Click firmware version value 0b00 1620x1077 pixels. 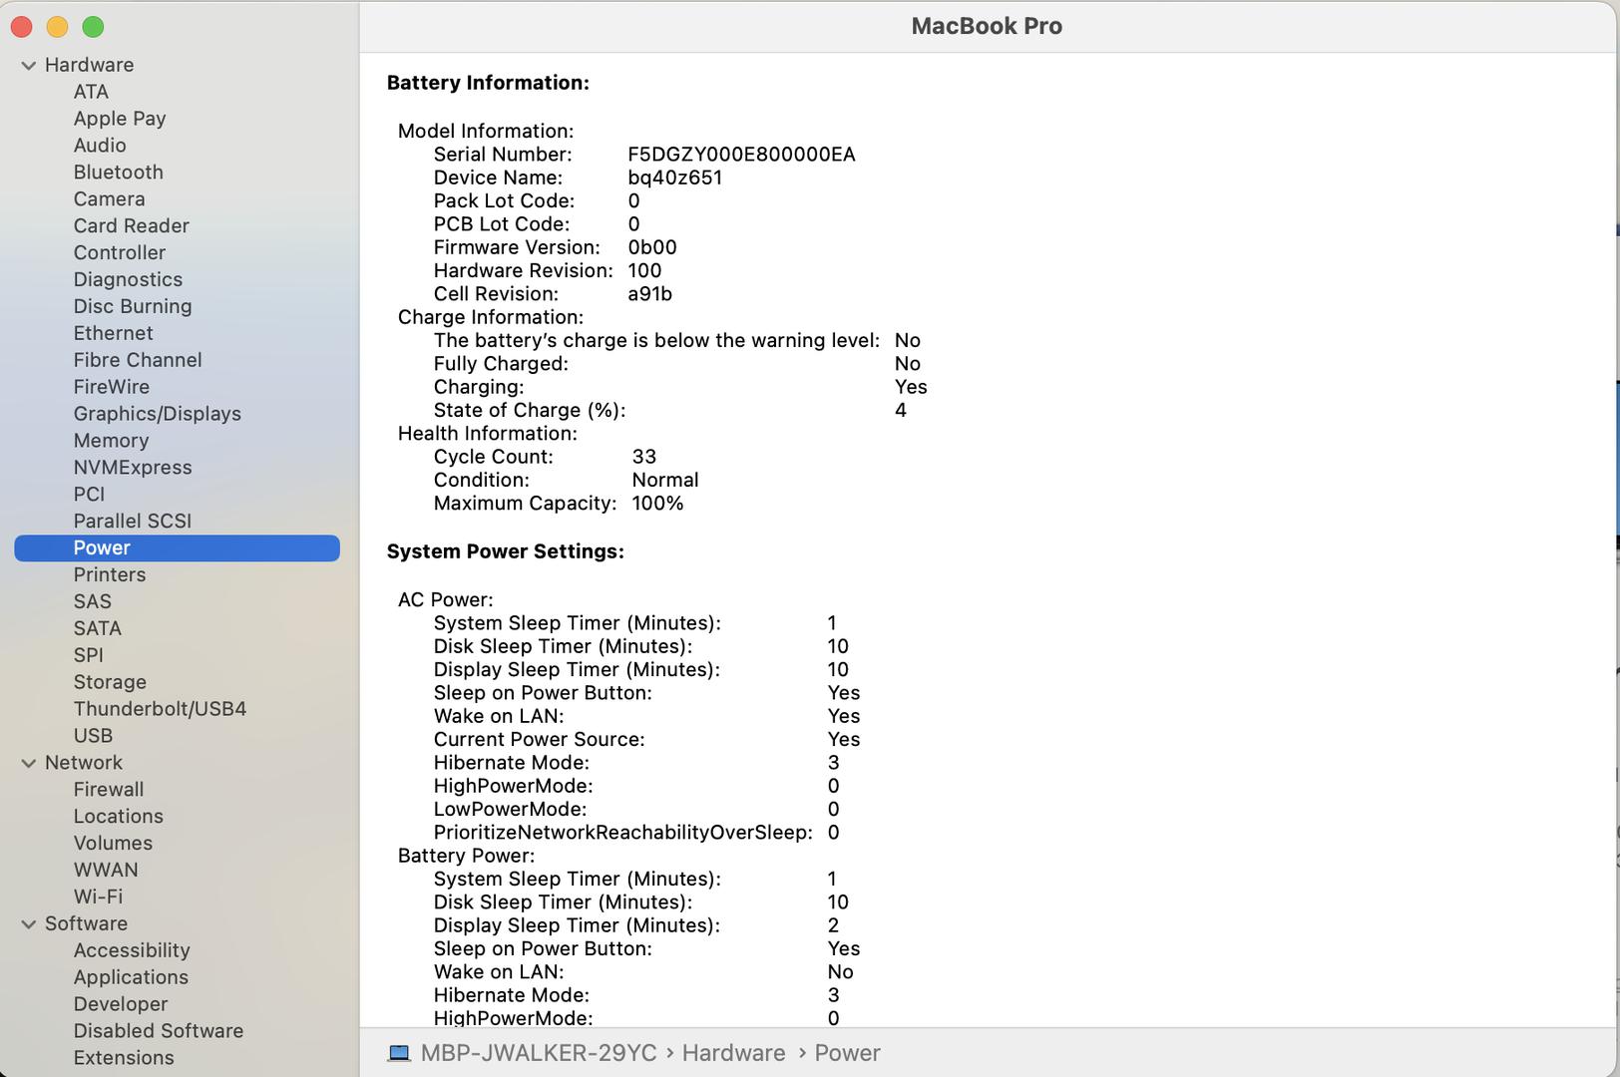tap(651, 248)
